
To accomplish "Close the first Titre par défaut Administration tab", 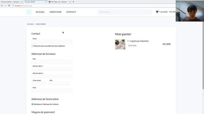I will pos(22,2).
